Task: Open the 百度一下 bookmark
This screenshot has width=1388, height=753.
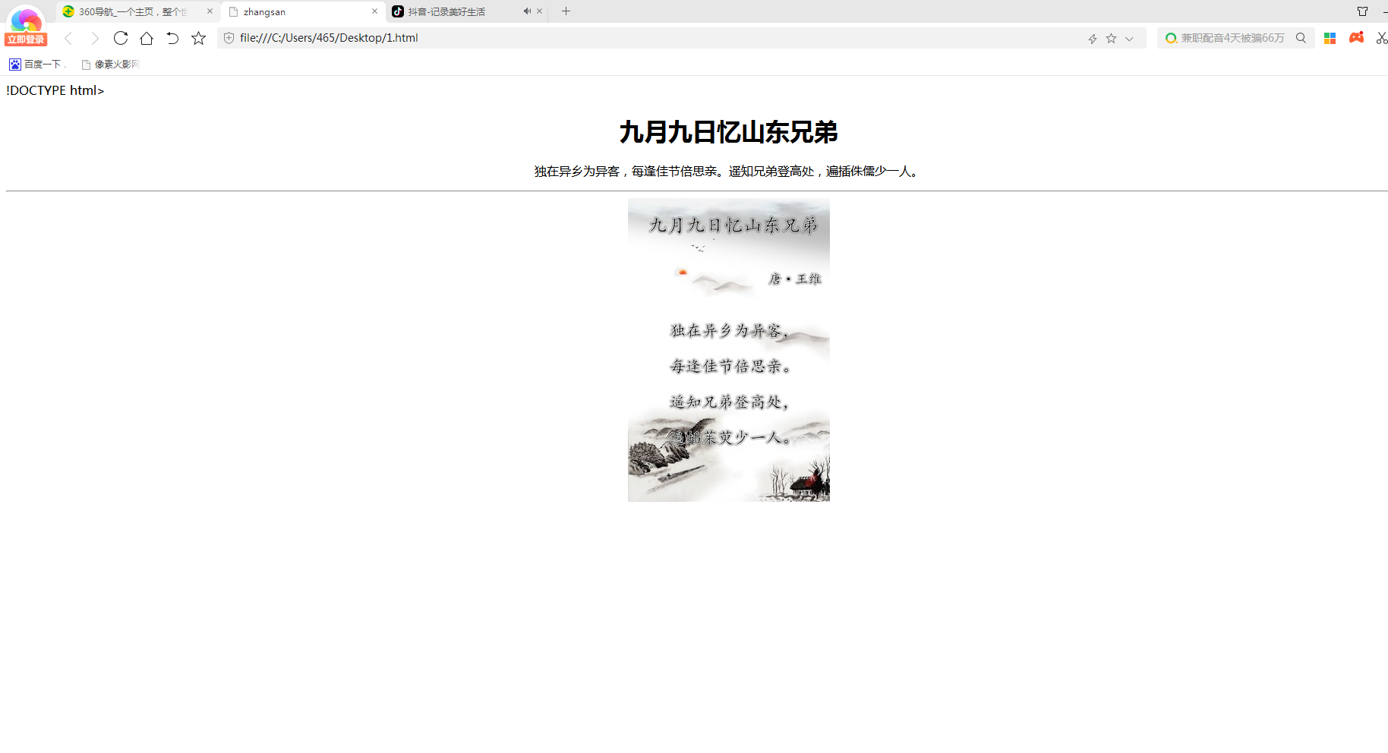Action: 36,65
